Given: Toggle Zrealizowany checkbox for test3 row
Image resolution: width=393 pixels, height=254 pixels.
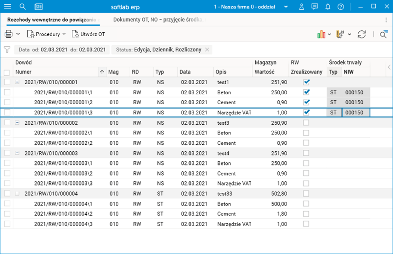Looking at the screenshot, I should pos(306,123).
